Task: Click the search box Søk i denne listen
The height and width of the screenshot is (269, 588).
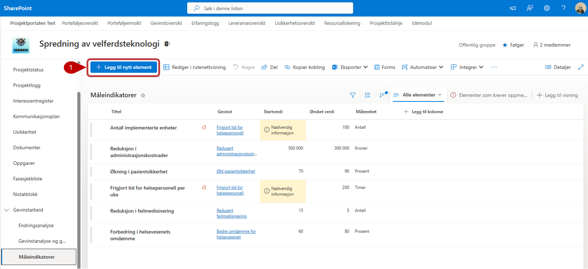Action: click(270, 8)
